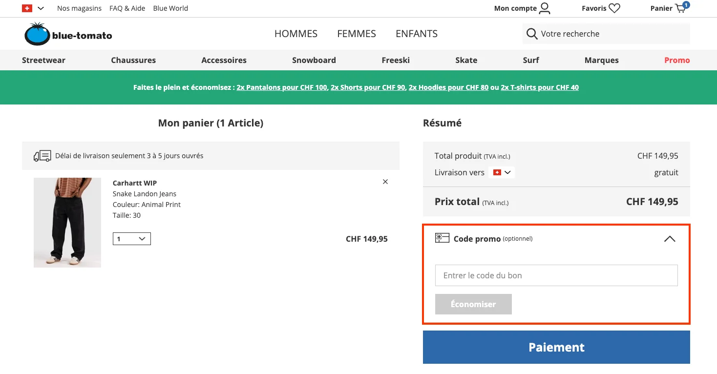Open Skate category

[x=466, y=60]
